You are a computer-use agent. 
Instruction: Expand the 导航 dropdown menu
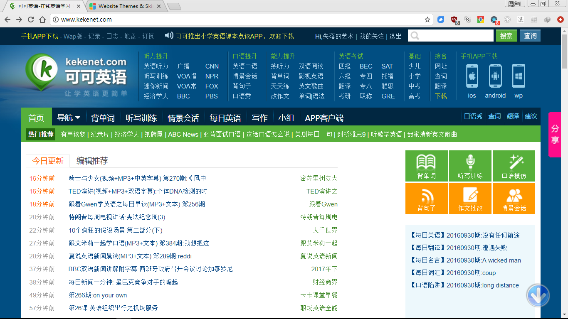pyautogui.click(x=67, y=118)
